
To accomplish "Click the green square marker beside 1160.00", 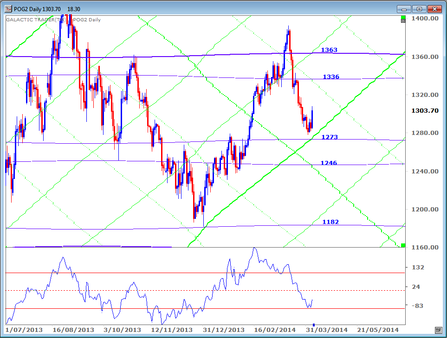I will click(403, 245).
